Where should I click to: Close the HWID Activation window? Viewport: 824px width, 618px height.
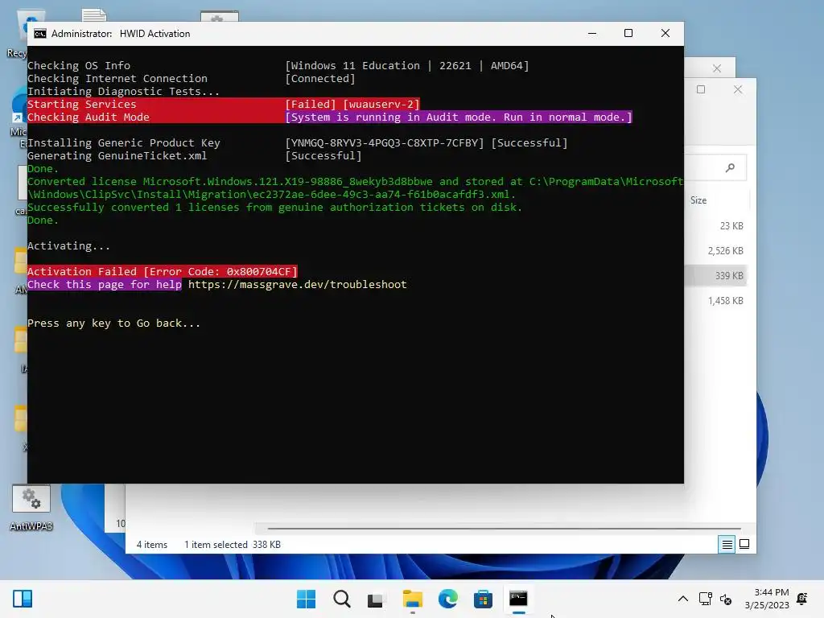pyautogui.click(x=665, y=33)
